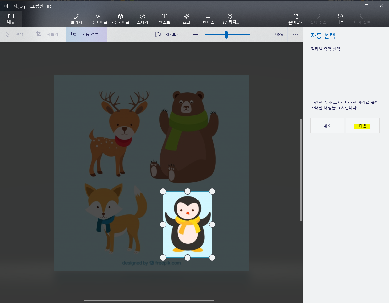Click the 다음 next button
The image size is (389, 303).
pos(362,126)
